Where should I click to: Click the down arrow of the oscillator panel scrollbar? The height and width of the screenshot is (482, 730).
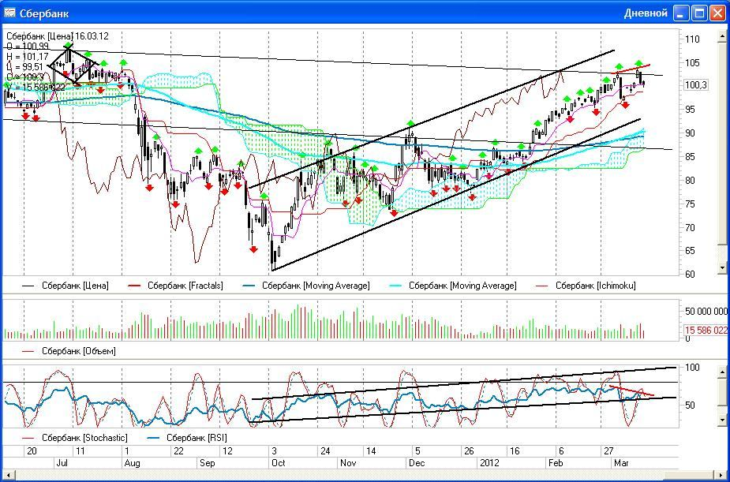[x=723, y=420]
